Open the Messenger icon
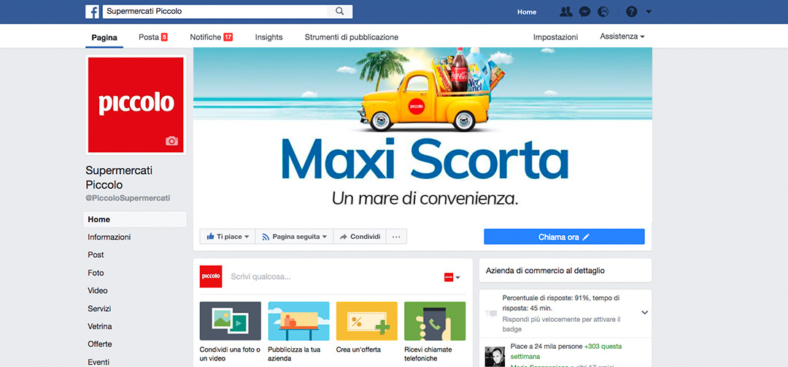Screen dimensions: 788x367 pyautogui.click(x=584, y=12)
